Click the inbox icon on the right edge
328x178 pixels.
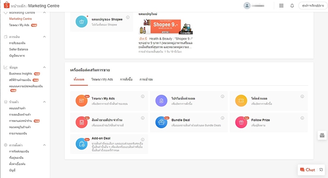322,135
